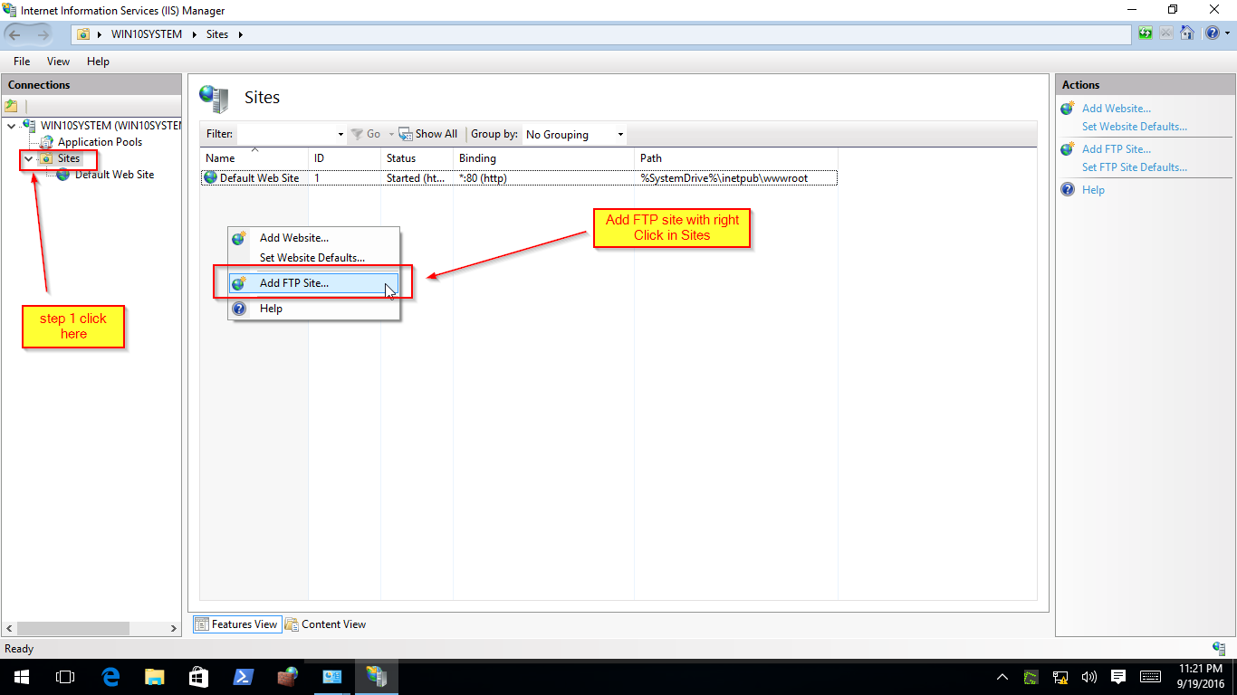Click Help link in Actions pane

pos(1093,190)
